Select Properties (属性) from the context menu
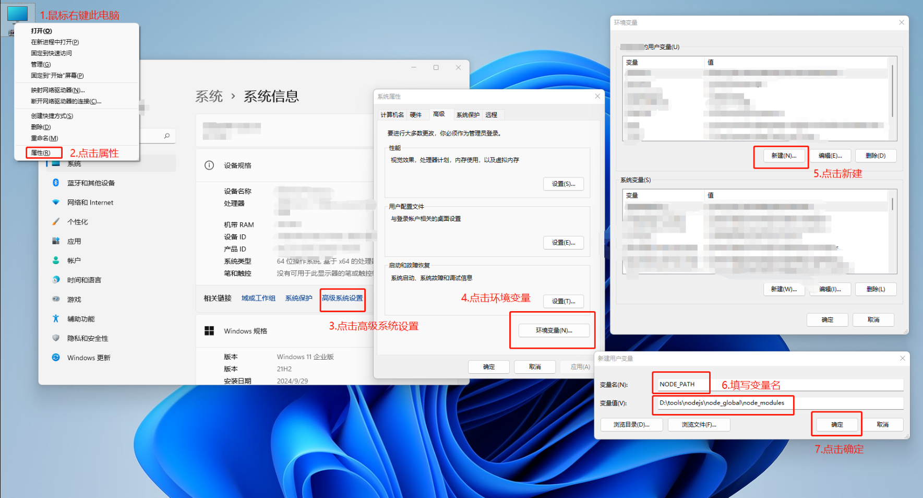 click(x=41, y=153)
